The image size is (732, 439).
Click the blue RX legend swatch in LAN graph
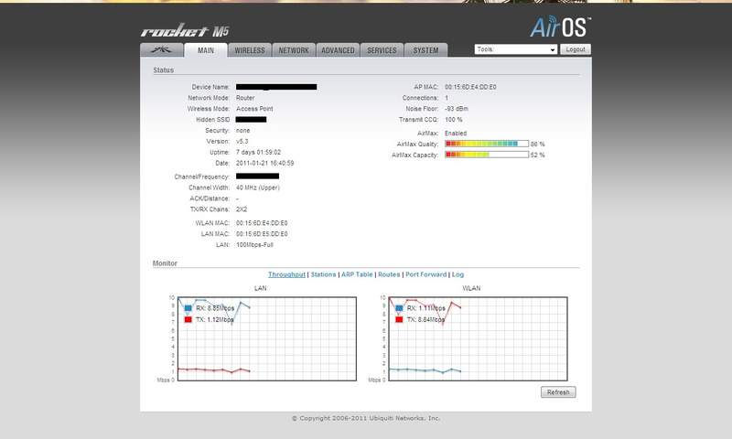click(x=188, y=308)
